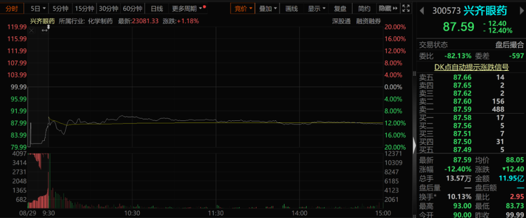Click the 买五 order row 87.49

[471, 150]
